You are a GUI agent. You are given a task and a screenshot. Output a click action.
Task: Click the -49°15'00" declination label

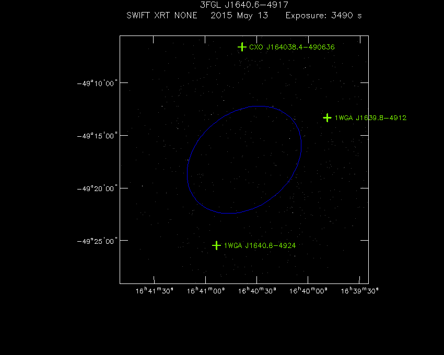click(97, 136)
